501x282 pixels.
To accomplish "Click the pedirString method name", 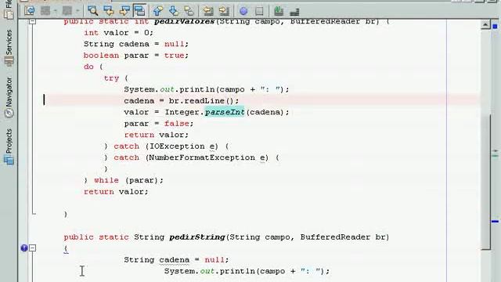I will (197, 237).
